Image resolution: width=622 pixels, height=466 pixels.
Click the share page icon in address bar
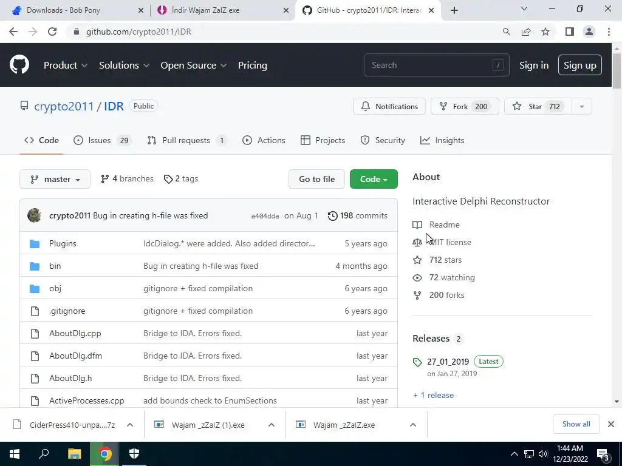(x=526, y=32)
